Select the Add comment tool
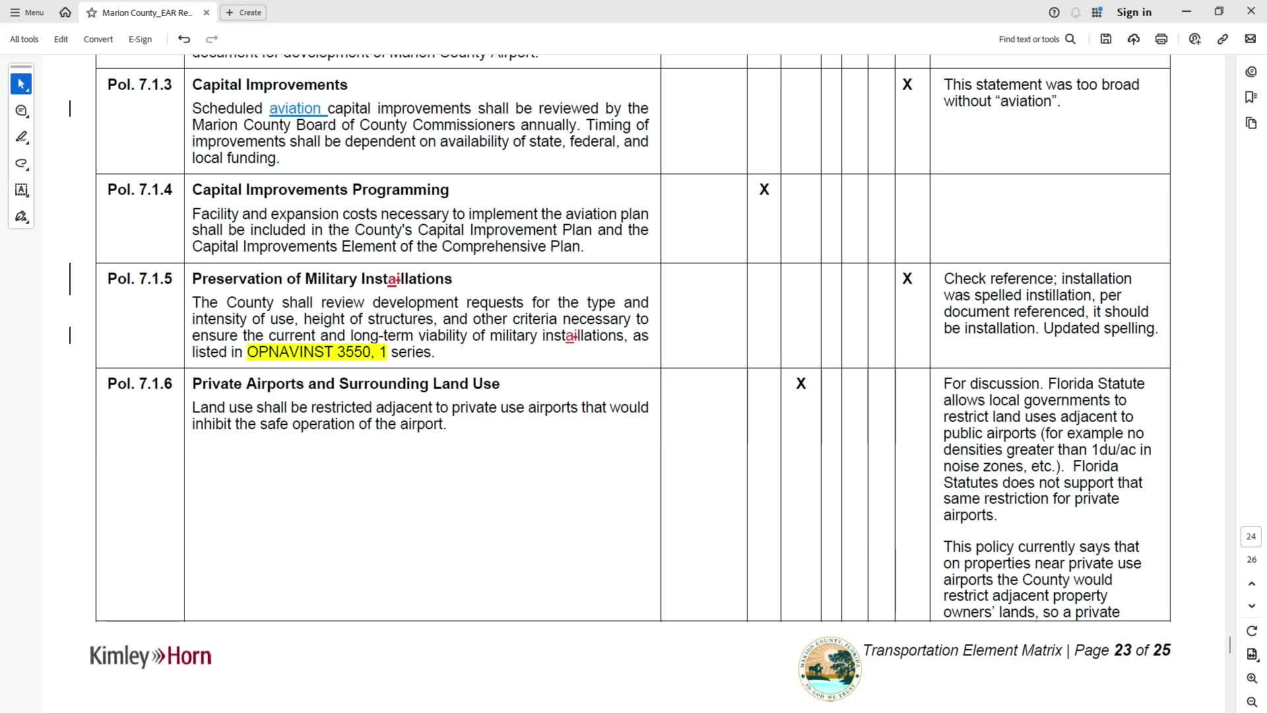This screenshot has width=1267, height=713. click(21, 111)
